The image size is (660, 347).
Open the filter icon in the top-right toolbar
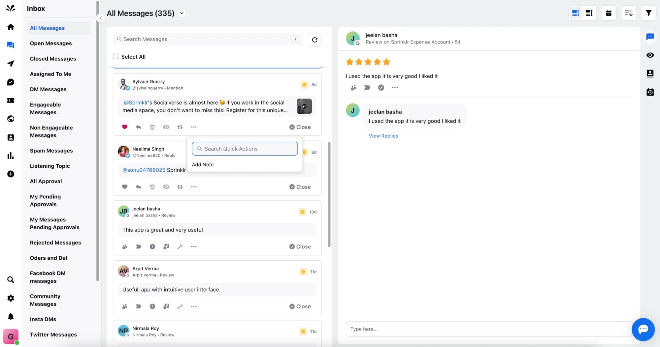(648, 13)
